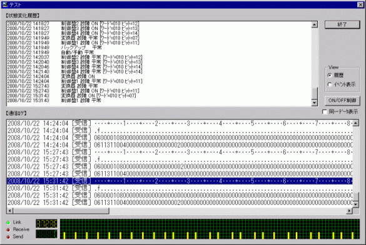366x245 pixels.
Task: Click the history list vertical scrollbar thumb
Action: (315, 94)
